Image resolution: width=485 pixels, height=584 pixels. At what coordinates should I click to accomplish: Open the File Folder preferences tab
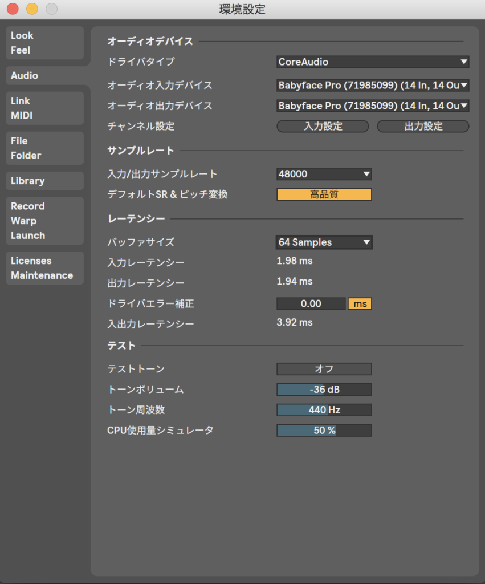(x=44, y=148)
